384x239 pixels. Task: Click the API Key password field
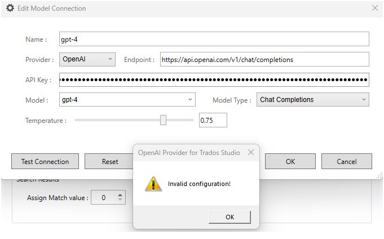click(214, 80)
